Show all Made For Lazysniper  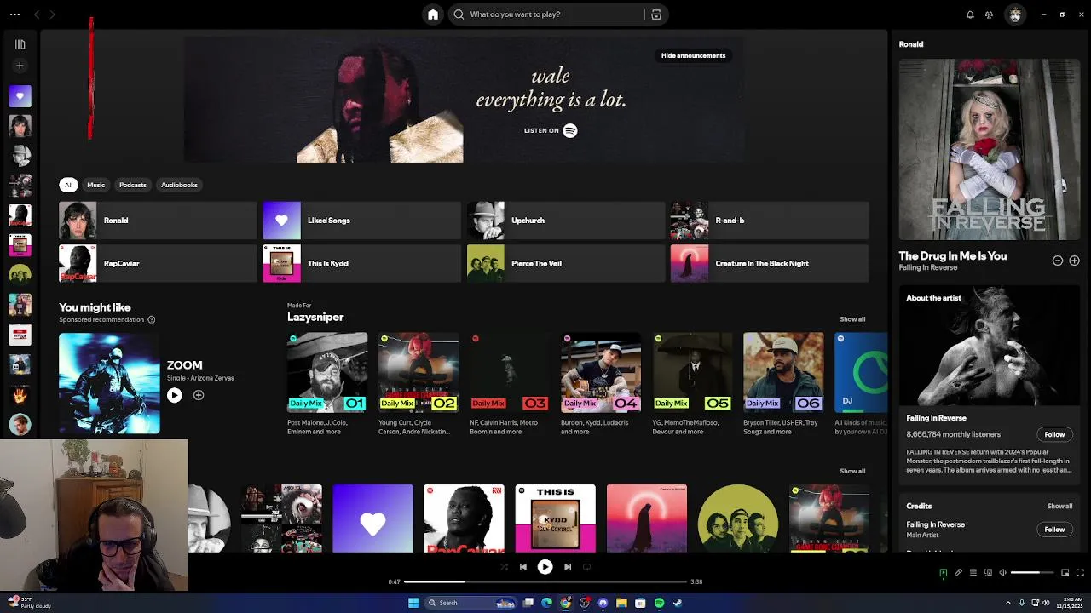pos(852,319)
